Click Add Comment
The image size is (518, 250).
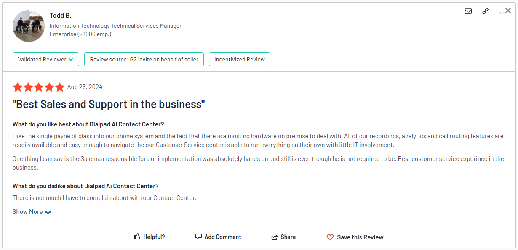tap(222, 237)
